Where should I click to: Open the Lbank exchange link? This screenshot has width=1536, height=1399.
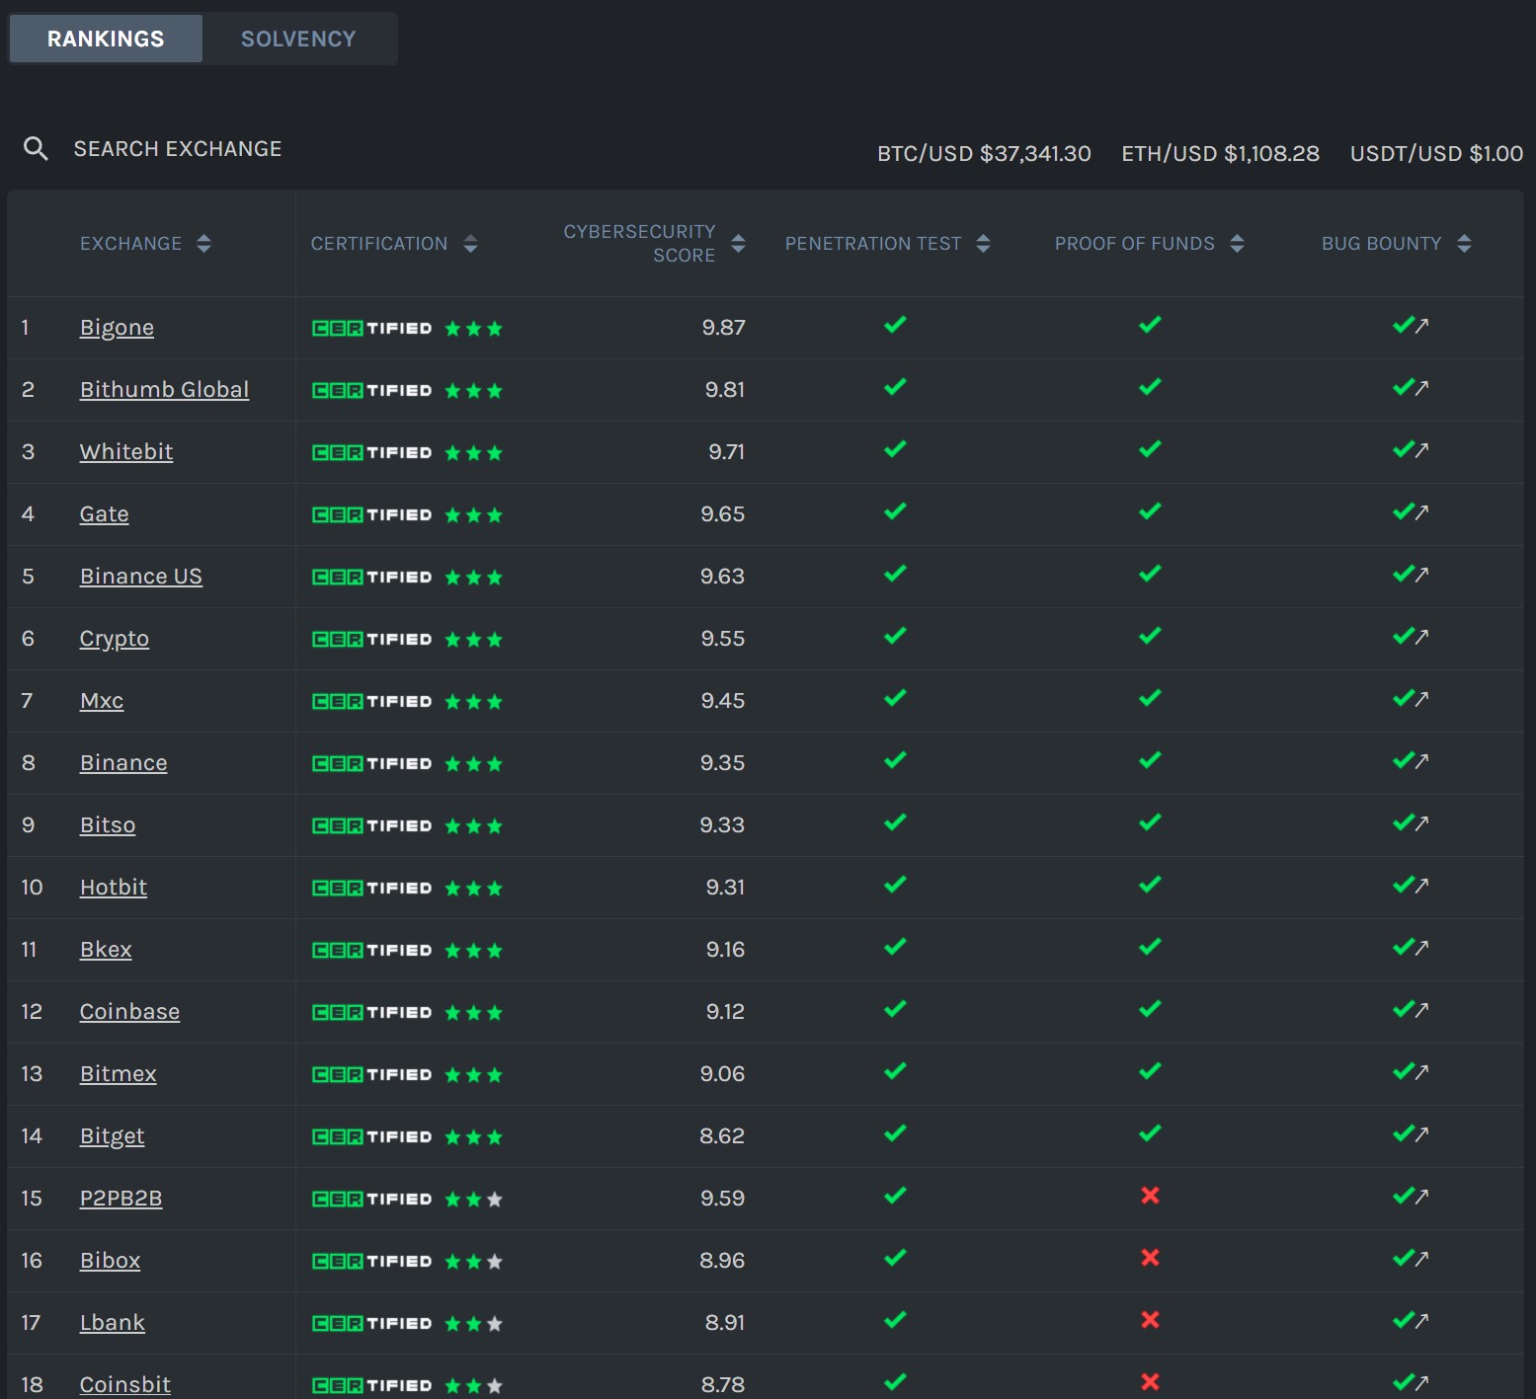112,1323
